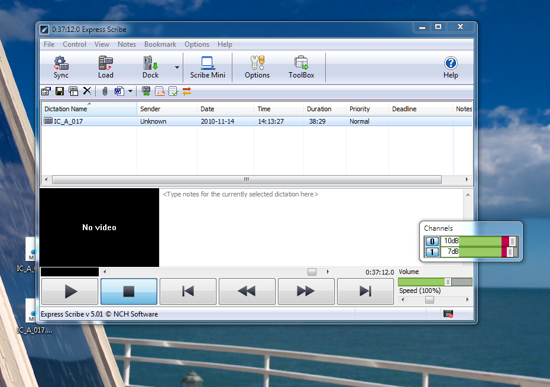Click the Normal priority cell
The image size is (550, 387).
click(359, 121)
